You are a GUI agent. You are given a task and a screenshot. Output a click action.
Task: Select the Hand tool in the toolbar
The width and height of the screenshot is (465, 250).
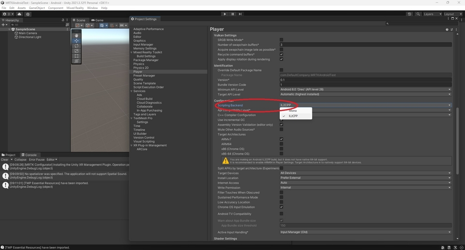tap(76, 35)
